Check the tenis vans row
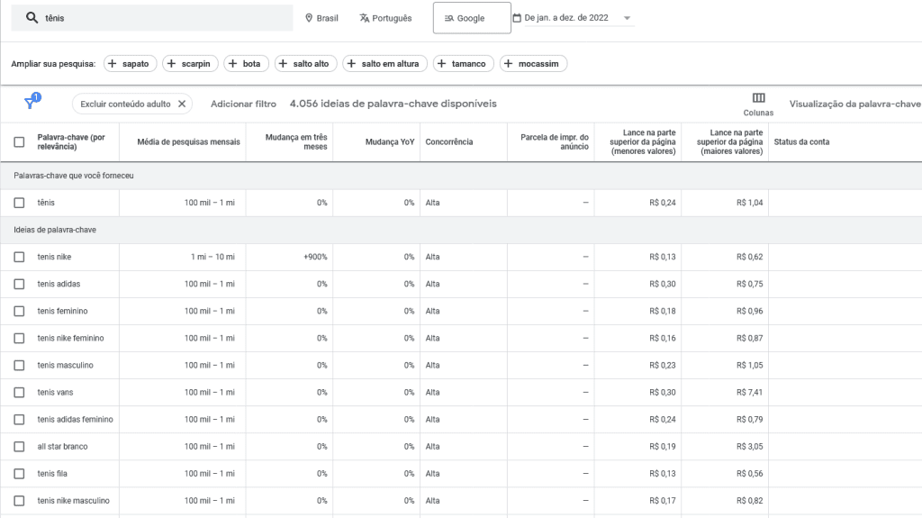Screen dimensions: 922x518 pos(20,392)
